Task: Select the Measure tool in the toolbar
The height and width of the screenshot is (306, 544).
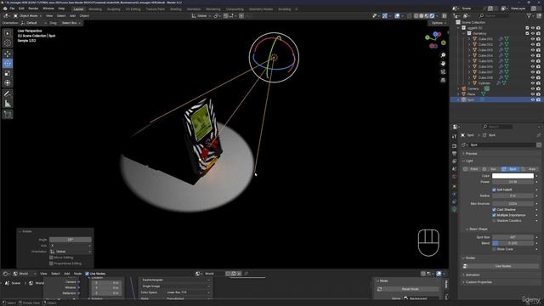Action: click(8, 104)
